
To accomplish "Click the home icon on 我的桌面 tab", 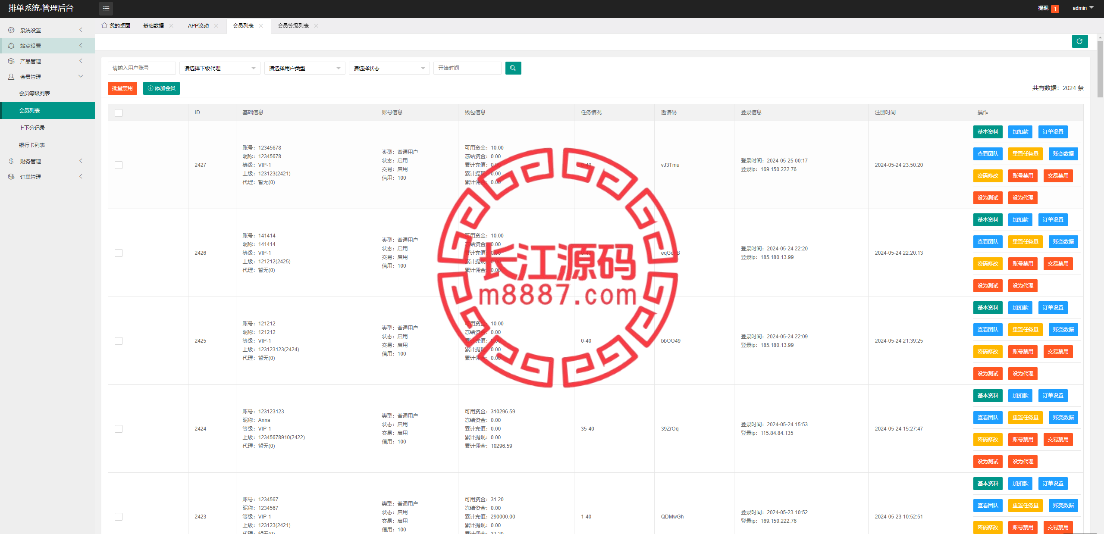I will click(x=104, y=25).
